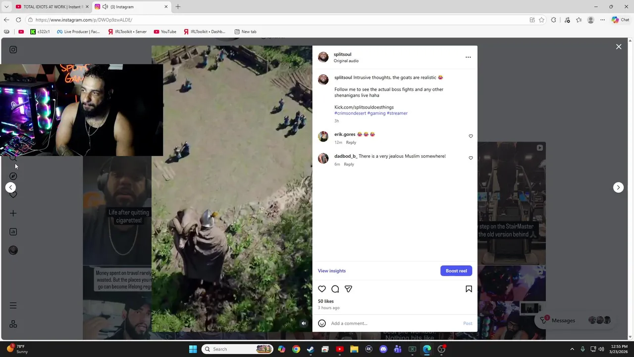Open IRLToolkit Dashboard bookmark

click(204, 32)
